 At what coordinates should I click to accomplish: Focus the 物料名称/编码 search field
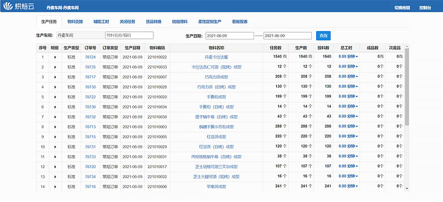[130, 35]
